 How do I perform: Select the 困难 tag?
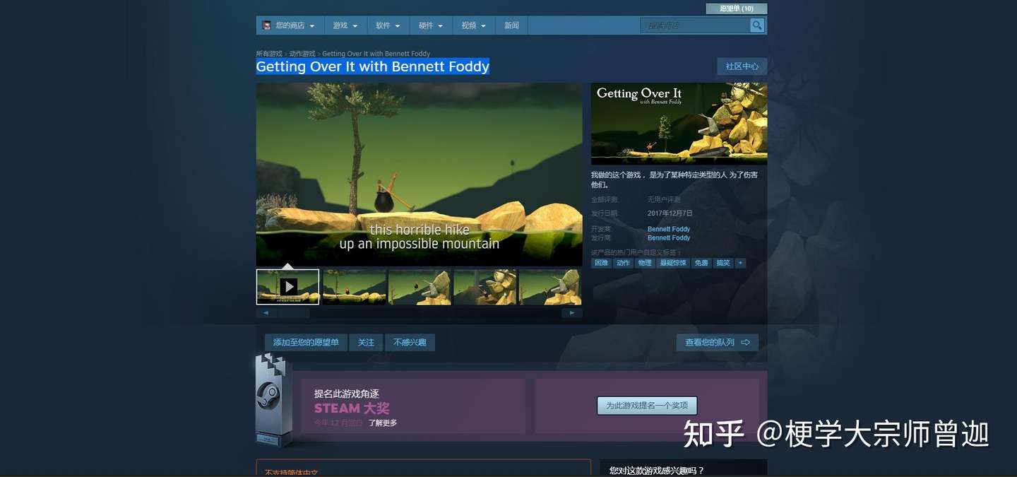pos(601,263)
